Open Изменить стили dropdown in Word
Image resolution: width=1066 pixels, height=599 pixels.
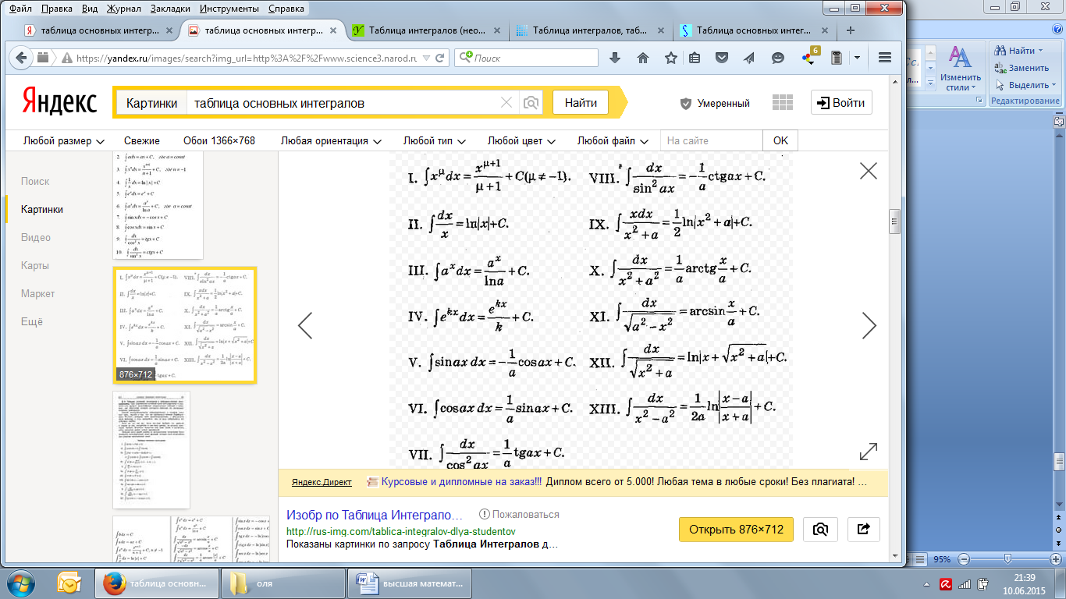pyautogui.click(x=960, y=69)
